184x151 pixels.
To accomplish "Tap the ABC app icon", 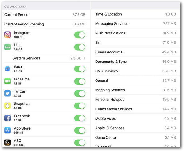I will tap(7, 142).
